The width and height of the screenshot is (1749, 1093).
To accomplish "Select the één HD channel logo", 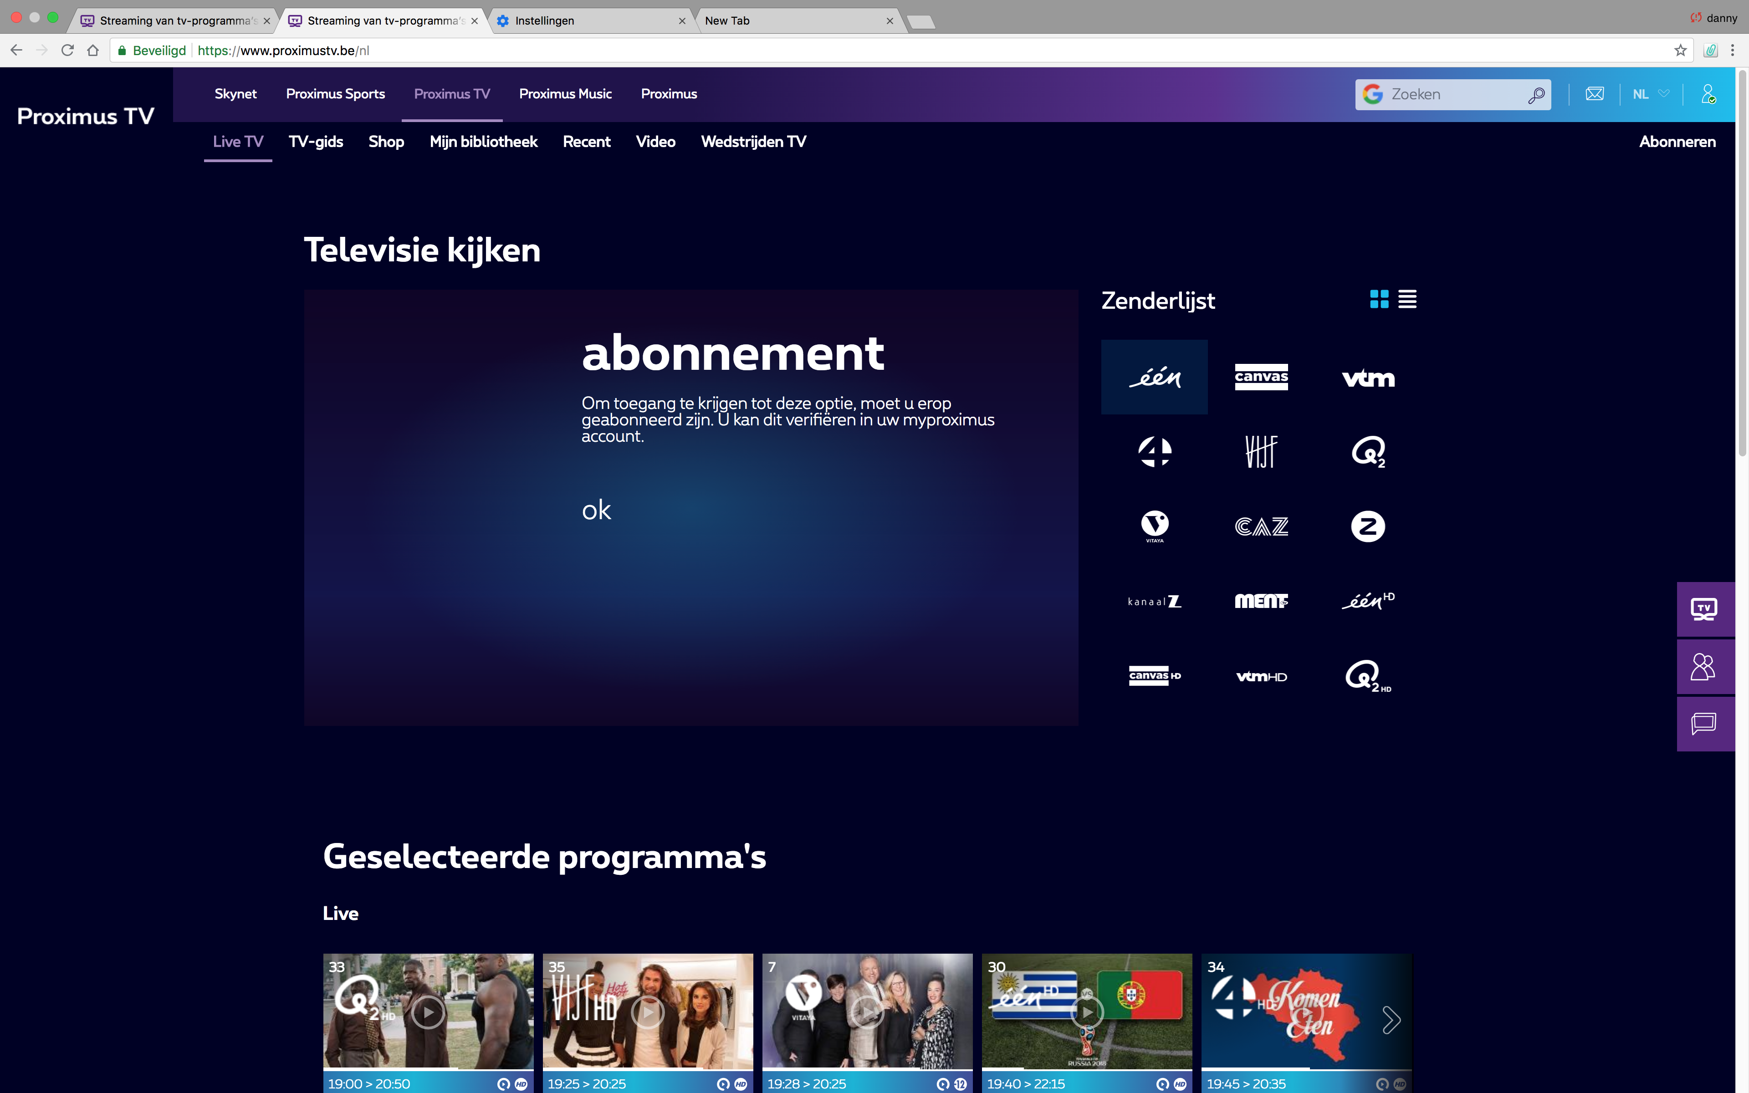I will pos(1368,601).
